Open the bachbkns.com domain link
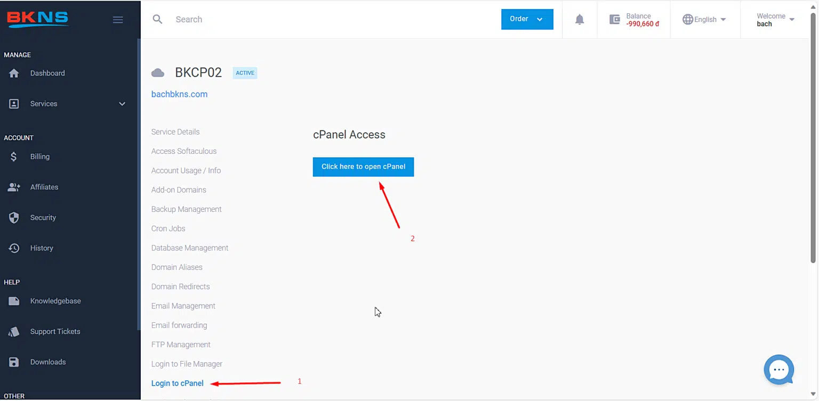The image size is (819, 401). (x=179, y=94)
